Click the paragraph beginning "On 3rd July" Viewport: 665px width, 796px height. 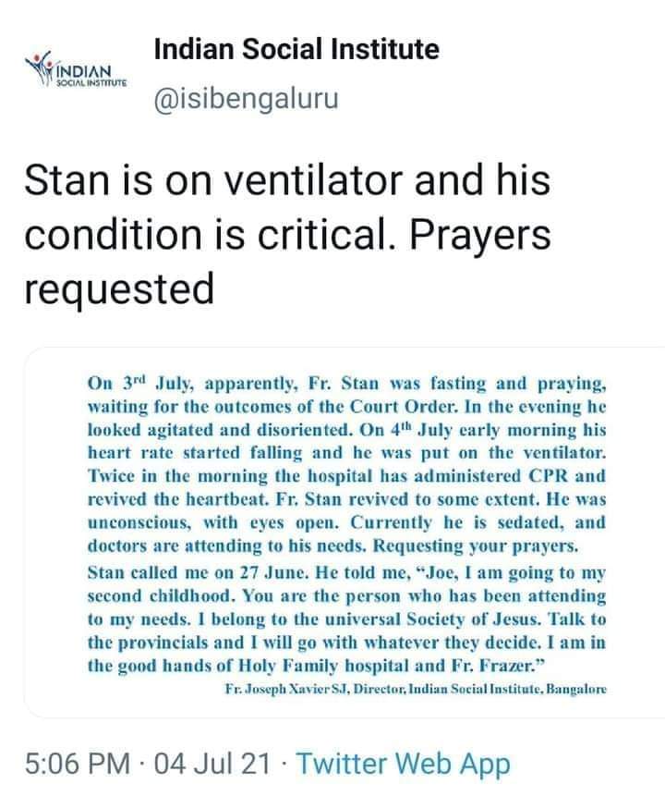(x=345, y=460)
